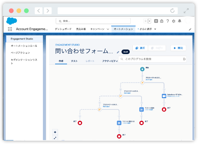Click the zoom in plus button
Screen dimensions: 198x148
[55, 132]
